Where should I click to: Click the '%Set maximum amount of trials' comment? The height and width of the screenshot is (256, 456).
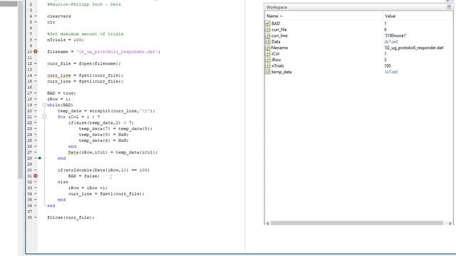click(85, 34)
